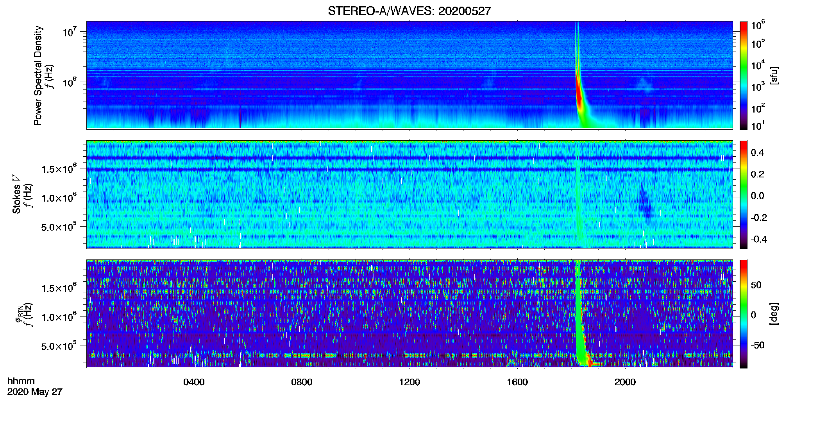Click the 0400 time tick label

(x=194, y=382)
